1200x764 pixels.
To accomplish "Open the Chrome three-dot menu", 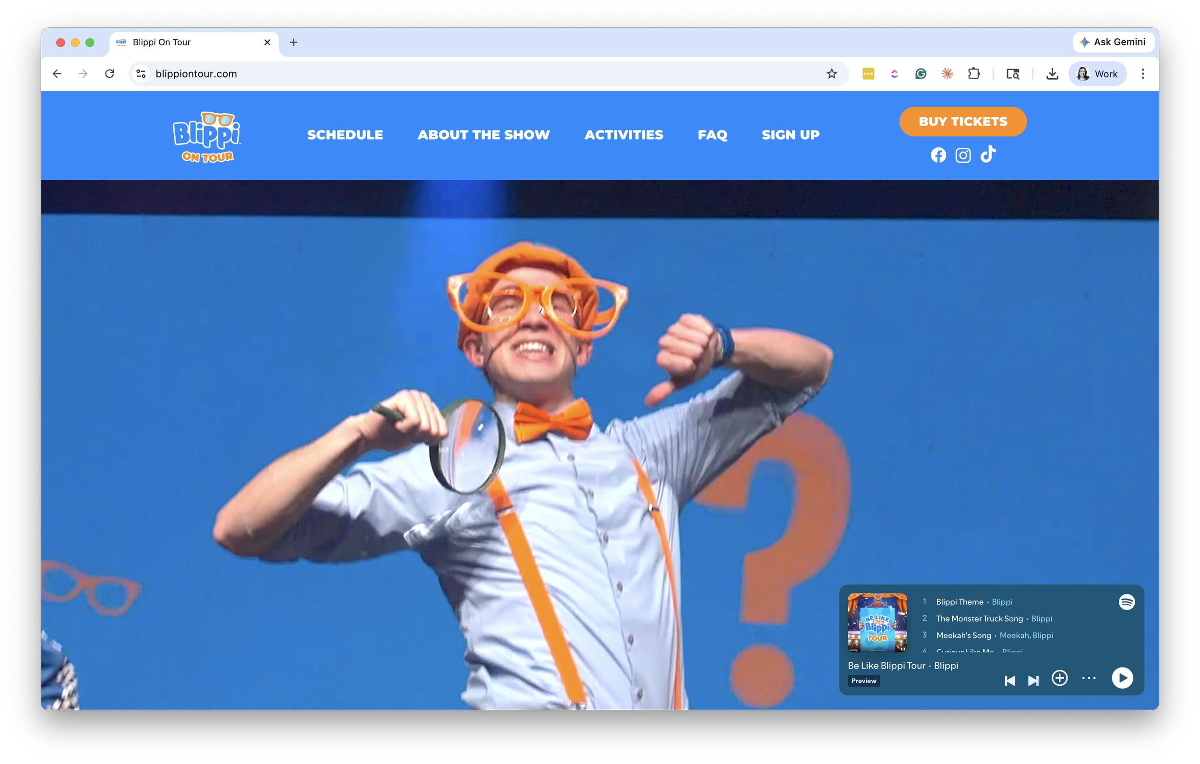I will pos(1143,74).
